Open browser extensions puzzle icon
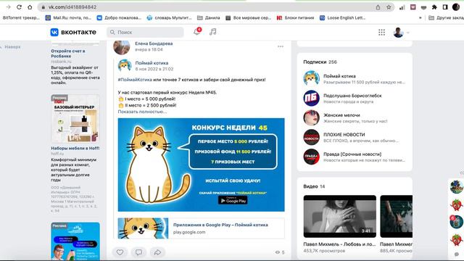The height and width of the screenshot is (261, 464). 434,7
